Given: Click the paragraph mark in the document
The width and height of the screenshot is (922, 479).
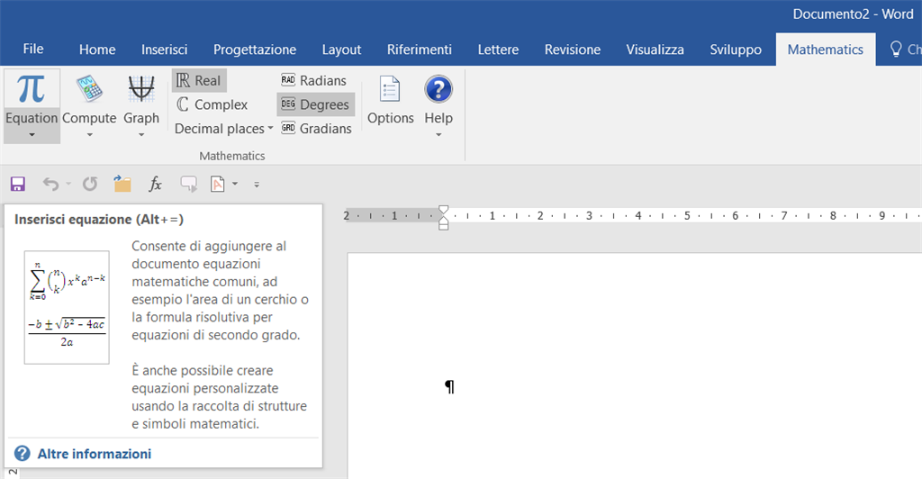Looking at the screenshot, I should pyautogui.click(x=450, y=387).
